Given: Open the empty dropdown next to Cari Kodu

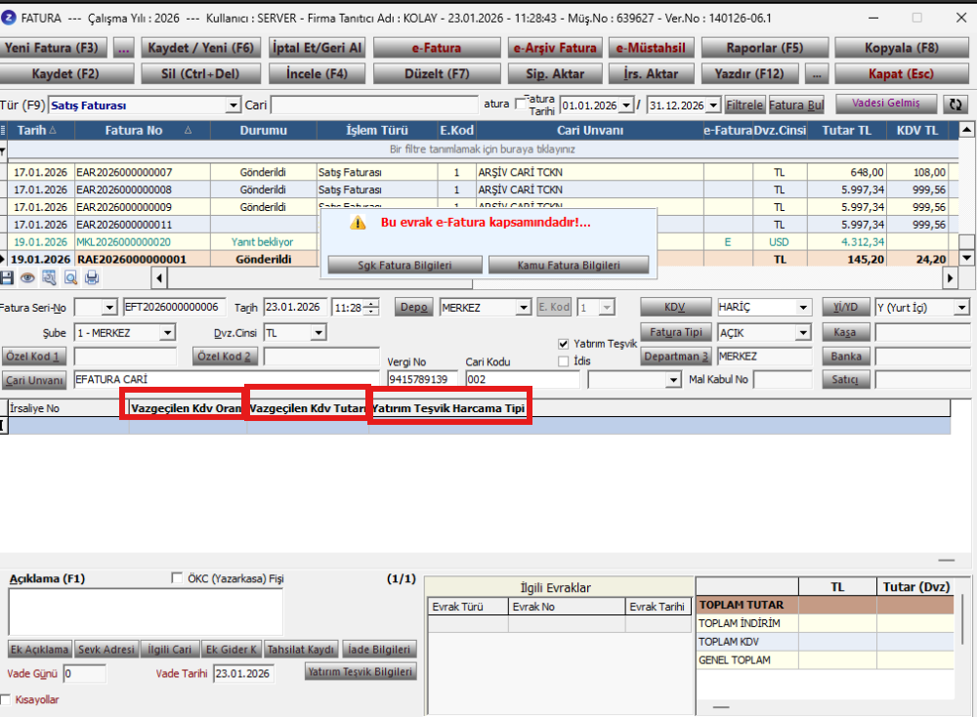Looking at the screenshot, I should click(x=673, y=379).
